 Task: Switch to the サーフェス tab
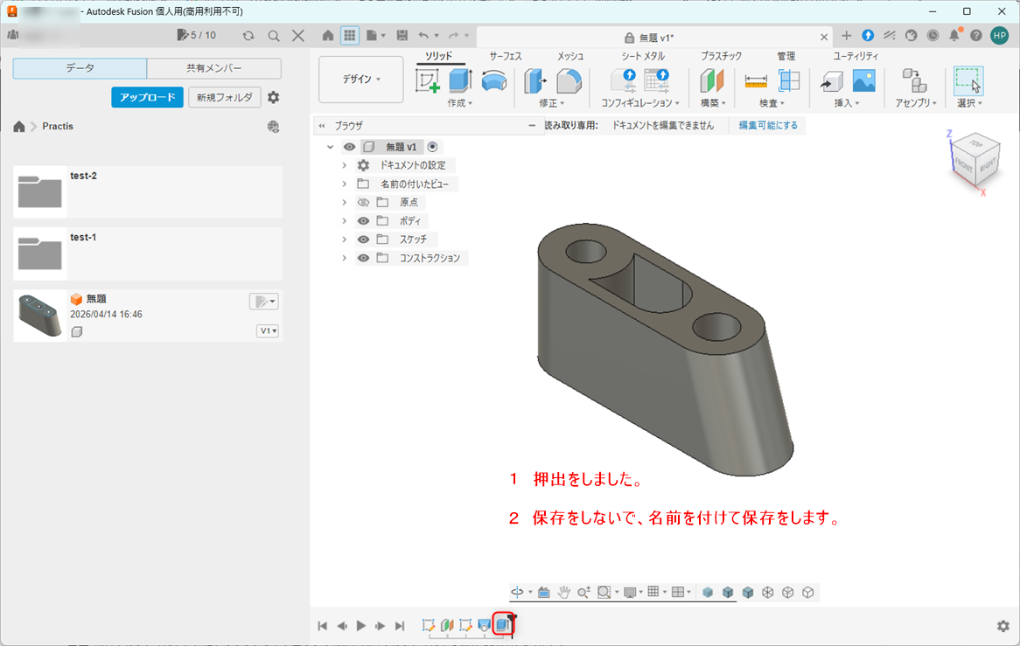(506, 57)
